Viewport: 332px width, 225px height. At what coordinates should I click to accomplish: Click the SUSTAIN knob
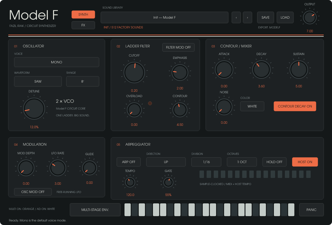(299, 70)
